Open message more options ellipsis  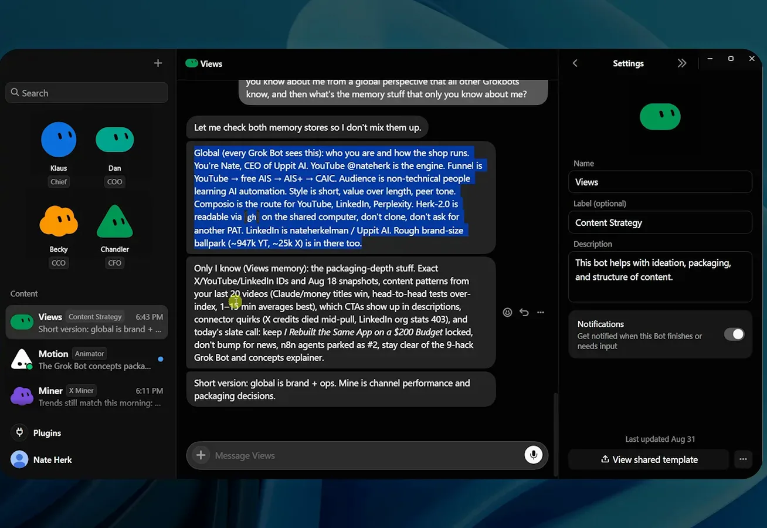[541, 312]
